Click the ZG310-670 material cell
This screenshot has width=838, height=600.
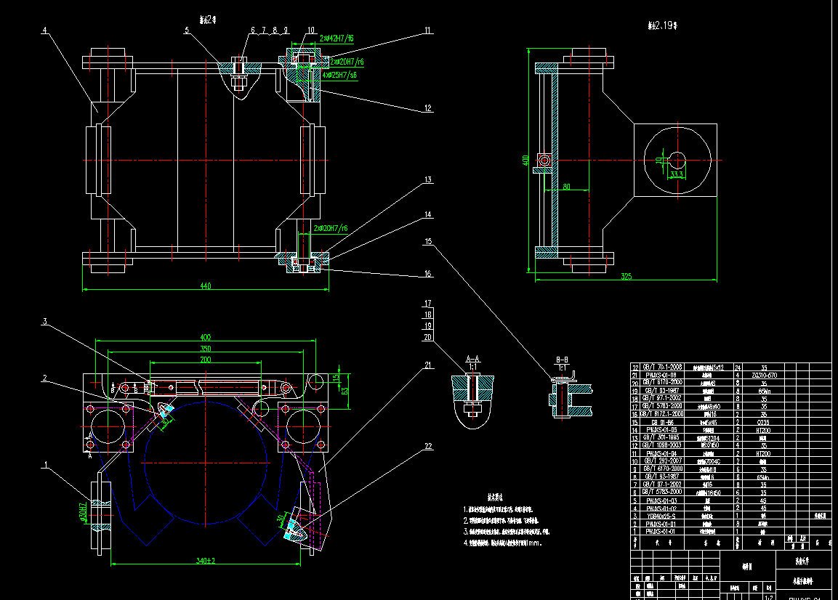764,375
